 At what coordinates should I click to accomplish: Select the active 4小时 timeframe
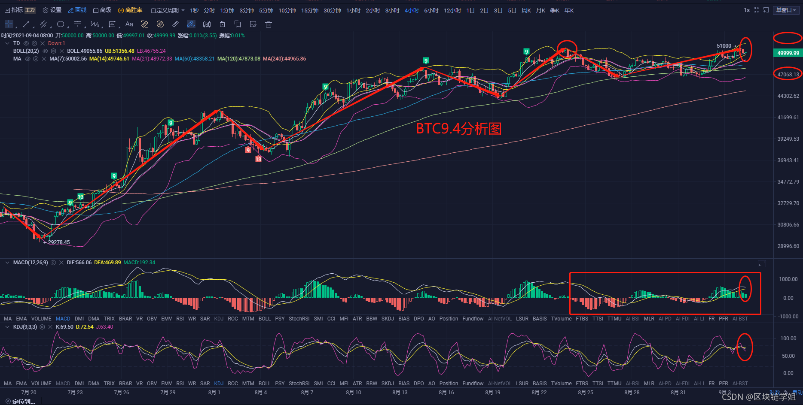point(412,10)
